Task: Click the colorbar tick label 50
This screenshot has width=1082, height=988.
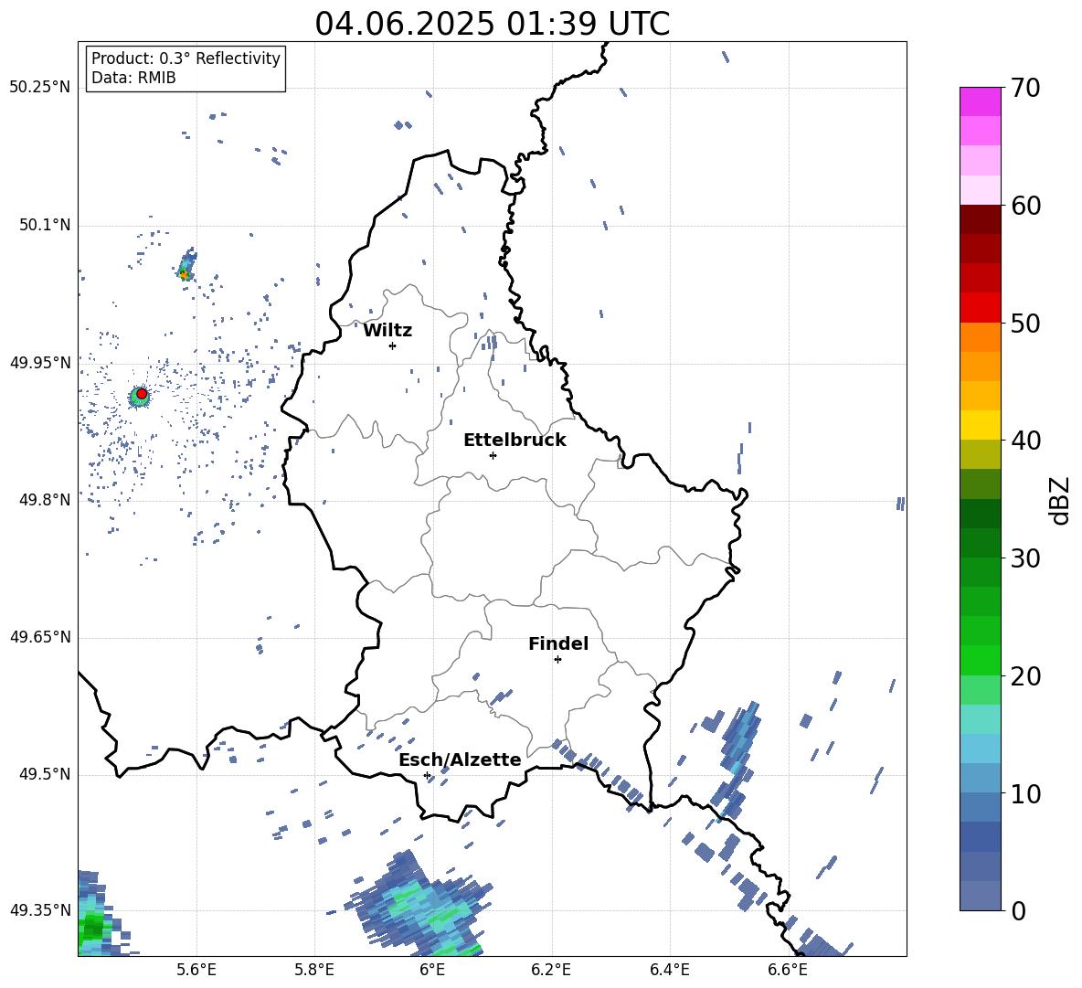Action: tap(1025, 323)
